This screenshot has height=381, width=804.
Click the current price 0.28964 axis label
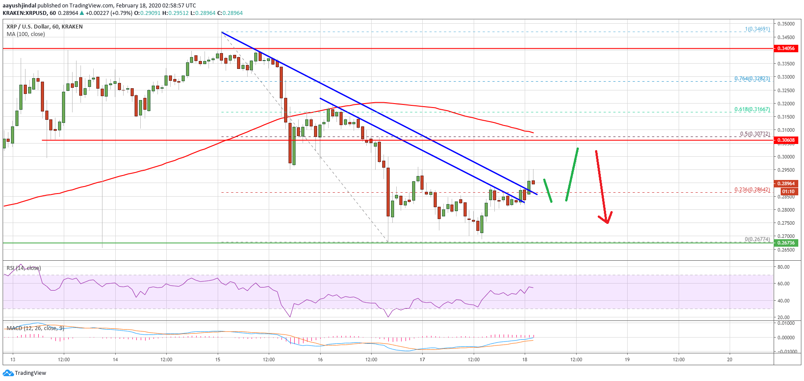(x=786, y=183)
